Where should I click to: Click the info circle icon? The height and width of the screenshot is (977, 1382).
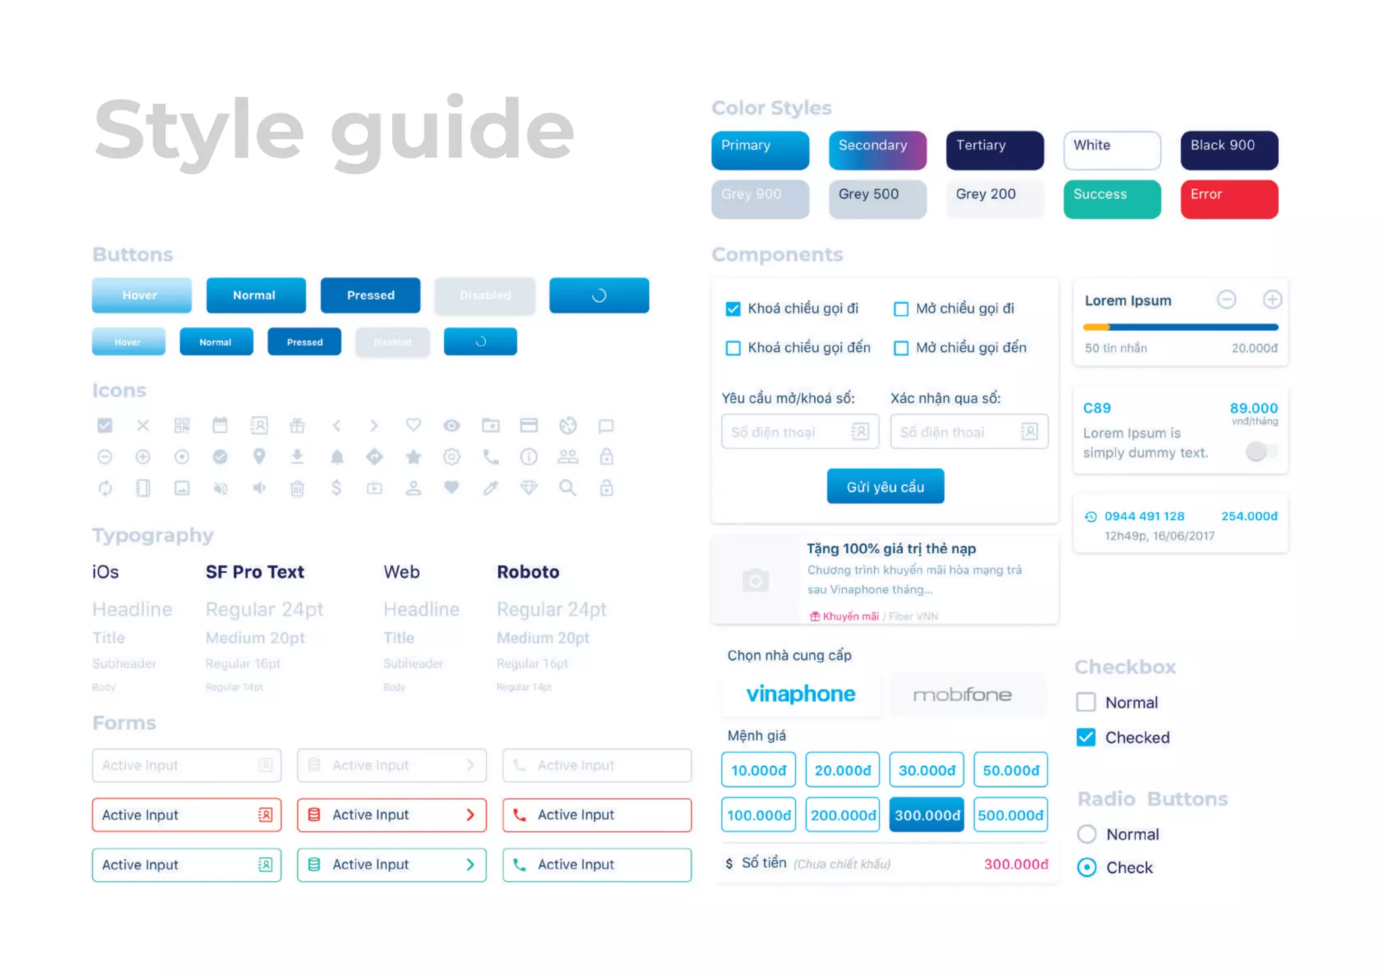coord(529,457)
